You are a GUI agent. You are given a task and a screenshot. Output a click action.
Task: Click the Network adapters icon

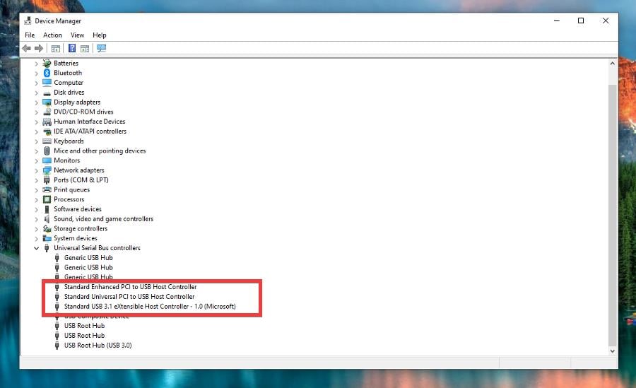[x=47, y=170]
